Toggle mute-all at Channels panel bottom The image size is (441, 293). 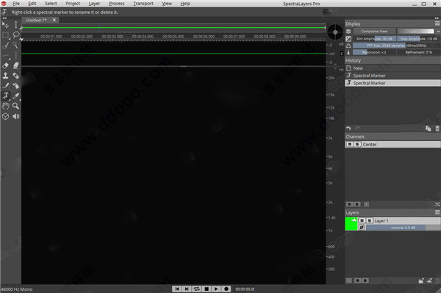click(350, 204)
